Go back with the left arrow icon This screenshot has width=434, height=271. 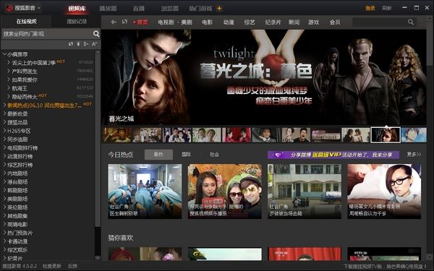tap(114, 22)
